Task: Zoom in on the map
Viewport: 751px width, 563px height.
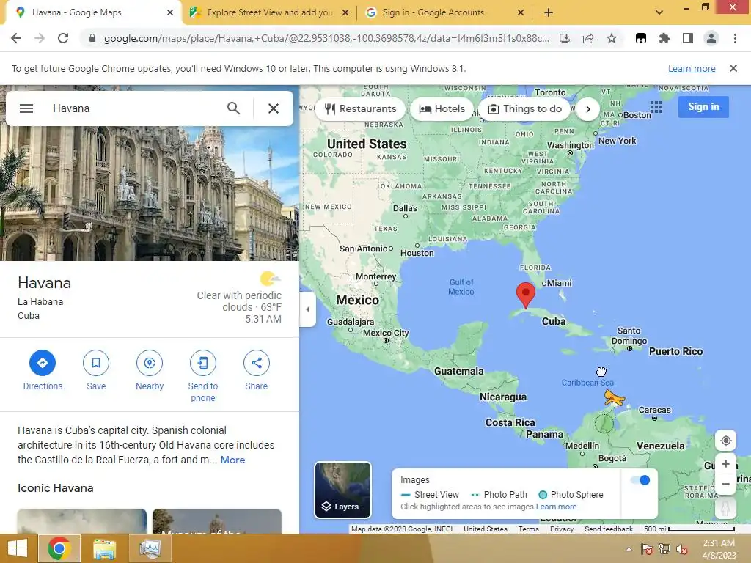Action: pyautogui.click(x=725, y=464)
